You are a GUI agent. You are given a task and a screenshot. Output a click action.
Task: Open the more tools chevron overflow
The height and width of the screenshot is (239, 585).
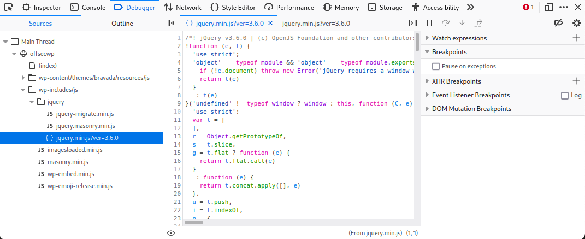point(470,7)
